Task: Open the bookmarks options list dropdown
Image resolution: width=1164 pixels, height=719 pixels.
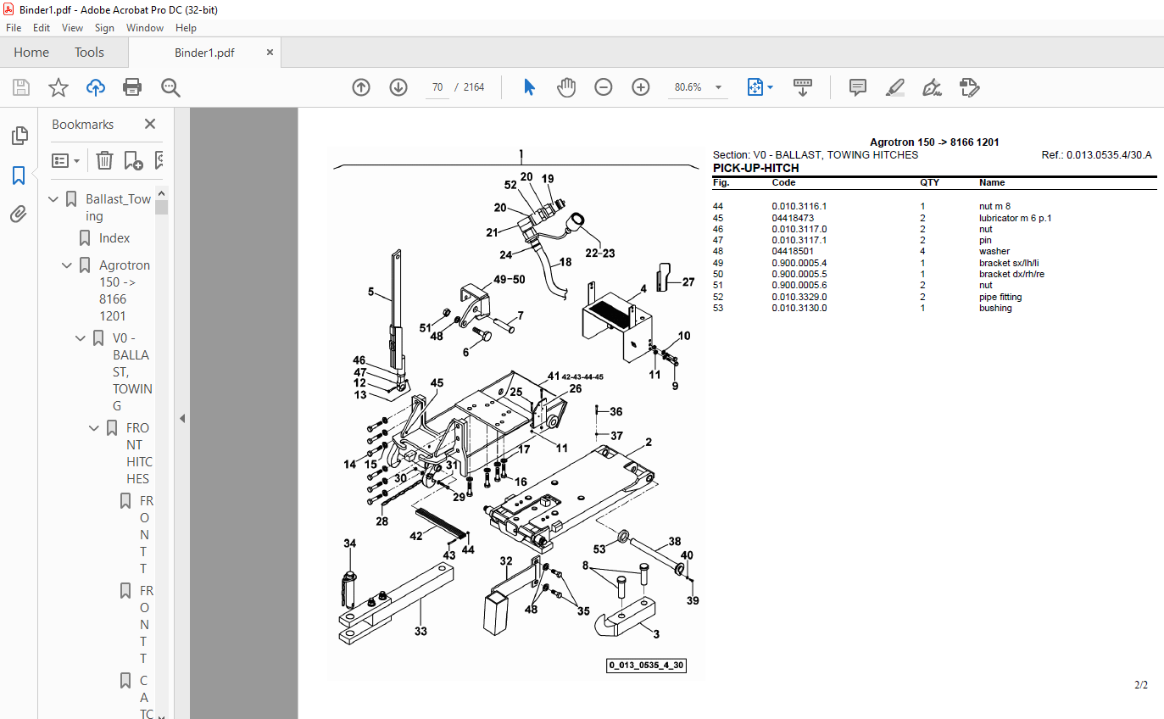Action: [x=65, y=160]
